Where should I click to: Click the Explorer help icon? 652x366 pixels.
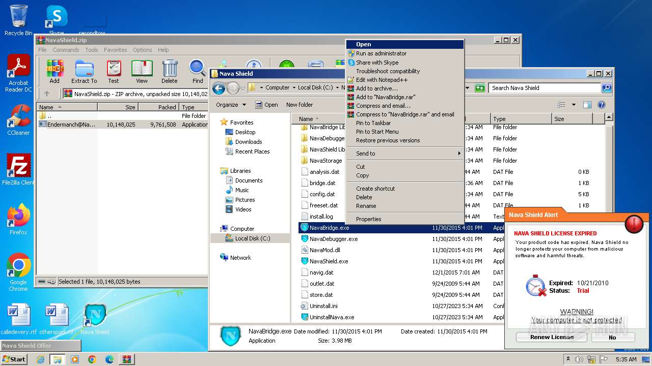point(601,105)
